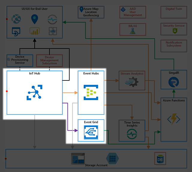Click the AAD diamond icon

[x=123, y=9]
